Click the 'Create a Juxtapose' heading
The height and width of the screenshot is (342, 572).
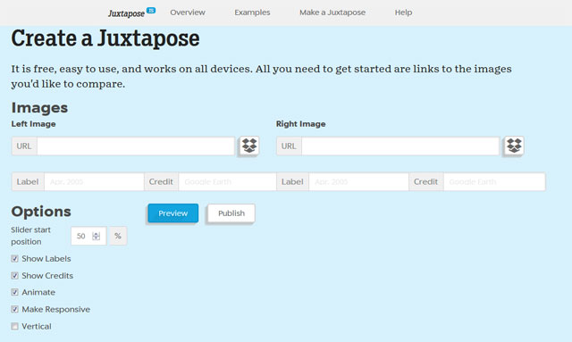[105, 38]
